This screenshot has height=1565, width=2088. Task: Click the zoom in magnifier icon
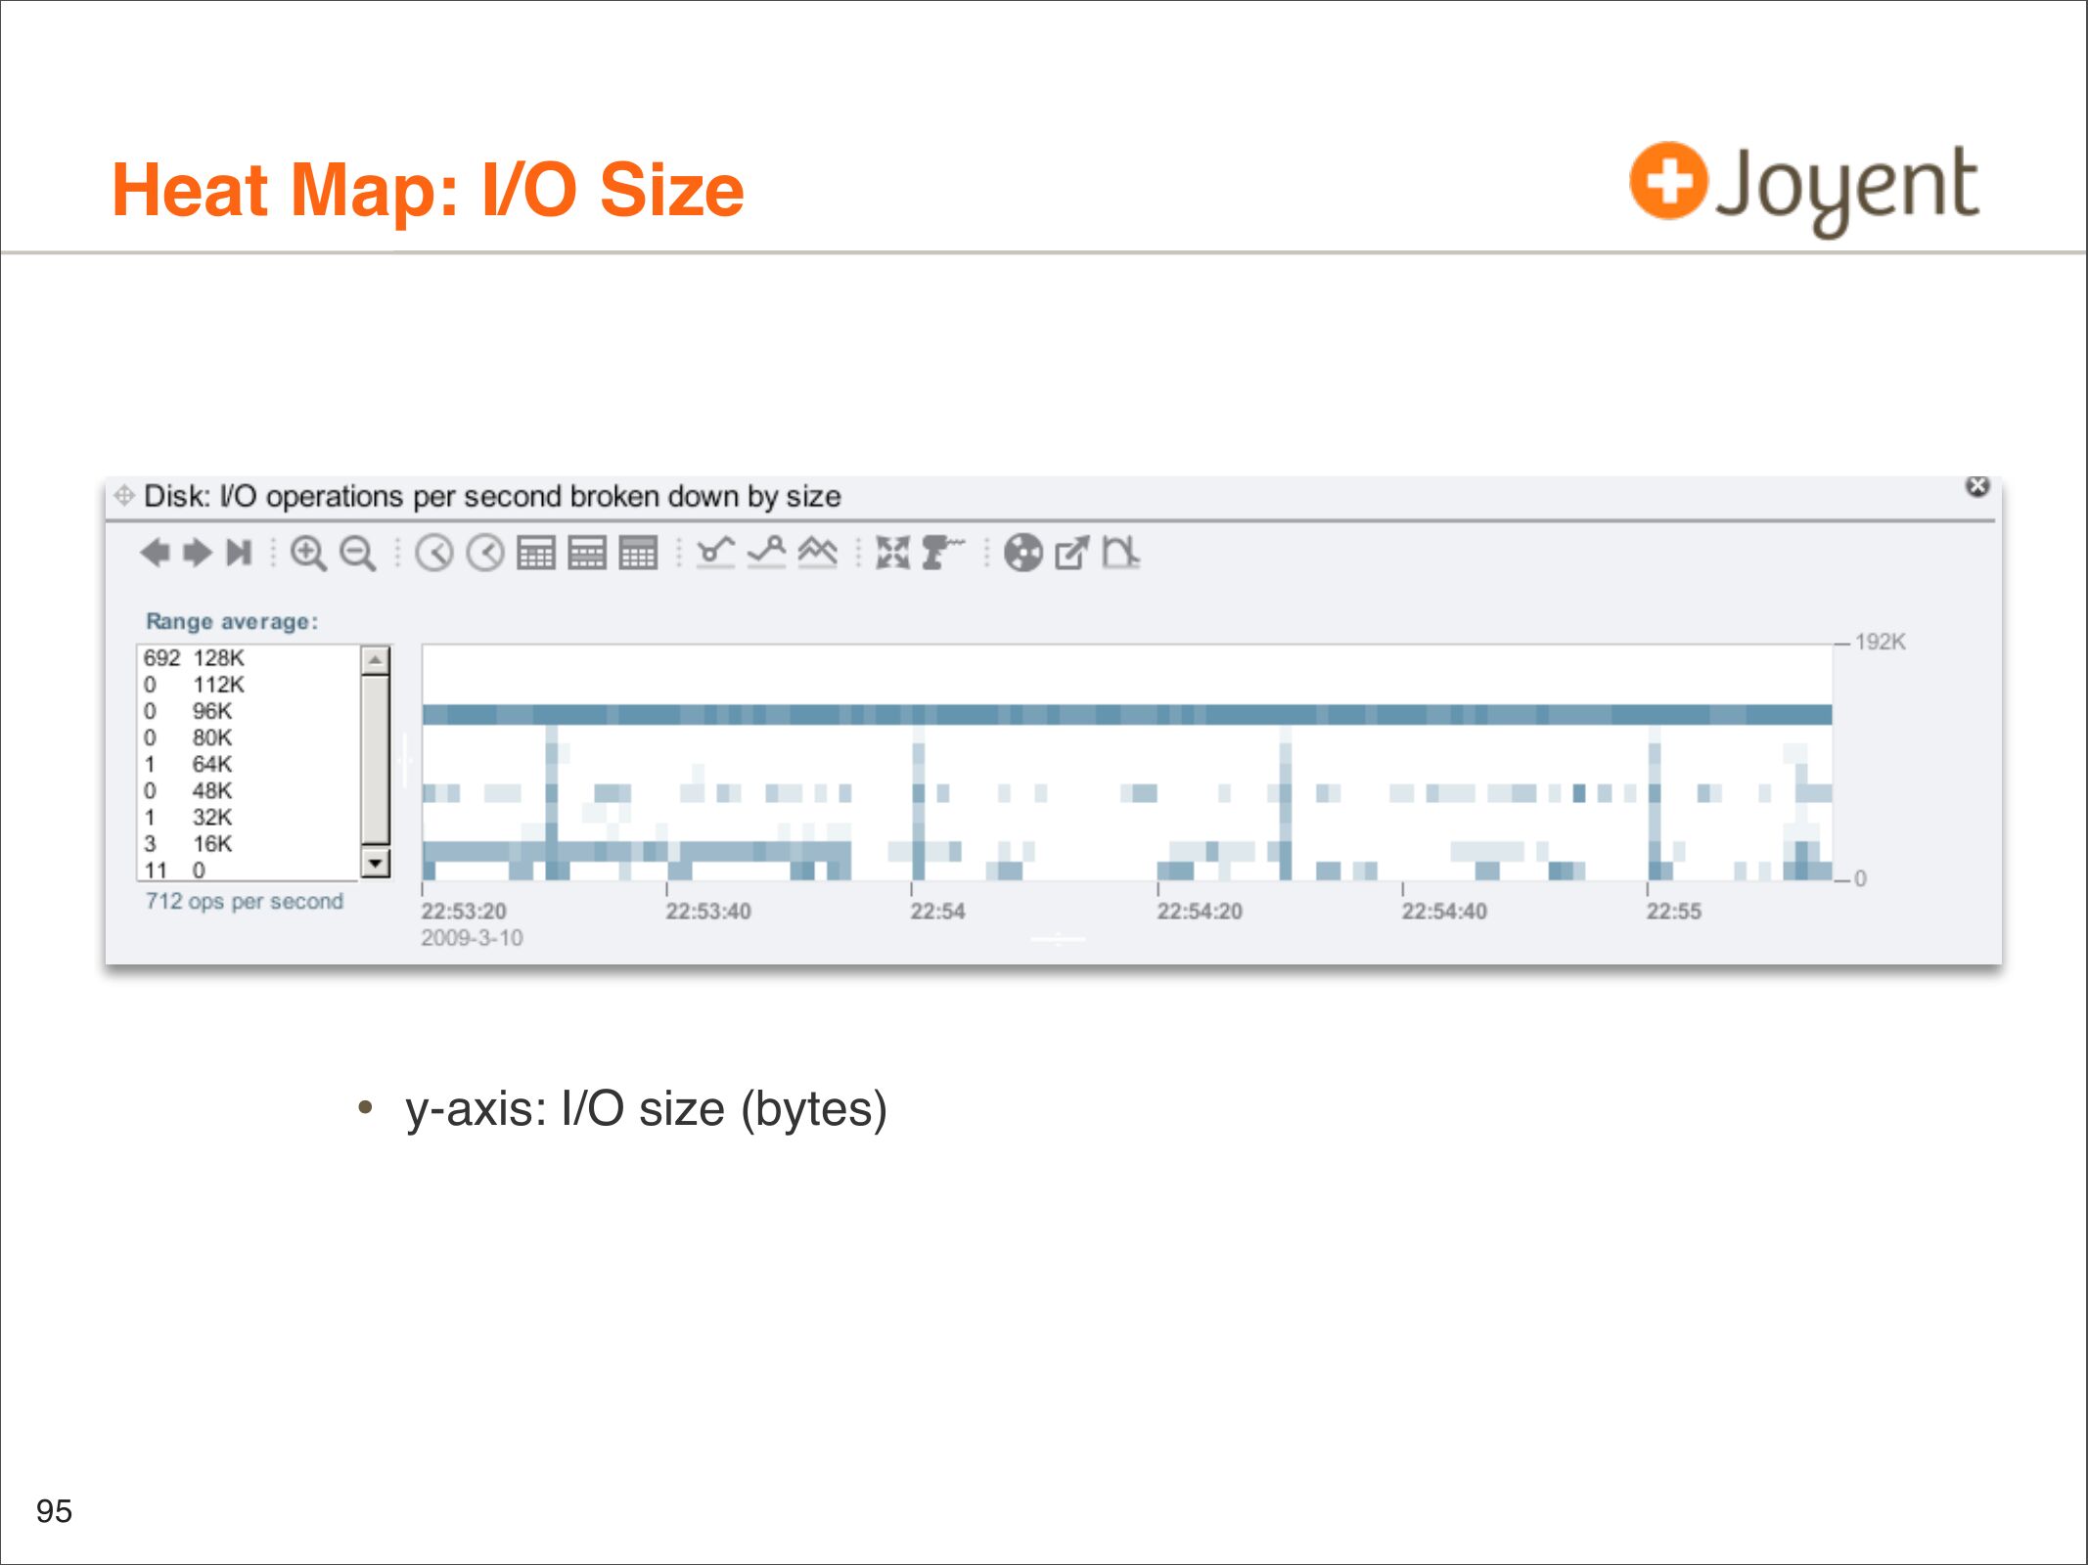tap(308, 554)
